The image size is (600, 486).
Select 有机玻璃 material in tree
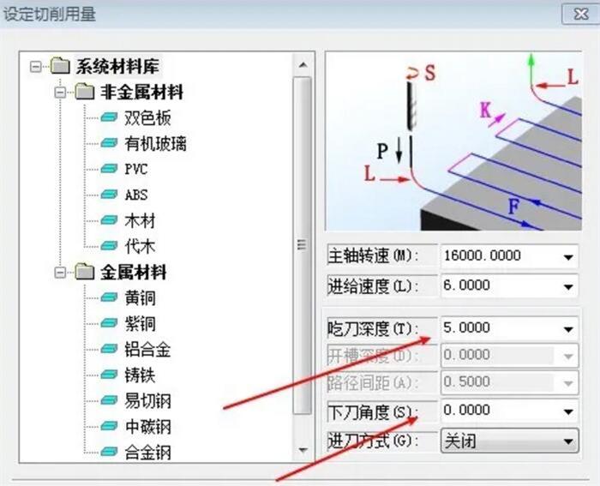tap(155, 144)
